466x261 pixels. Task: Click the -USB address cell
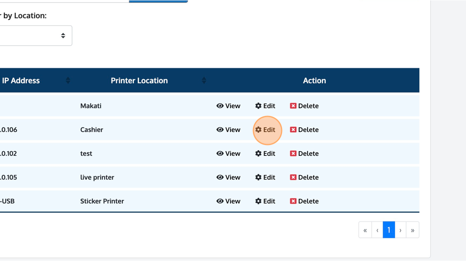point(7,201)
